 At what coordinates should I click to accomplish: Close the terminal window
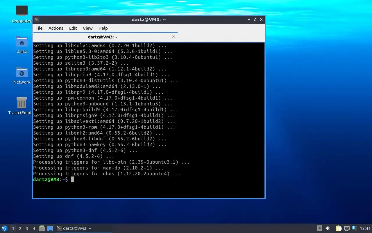[261, 20]
